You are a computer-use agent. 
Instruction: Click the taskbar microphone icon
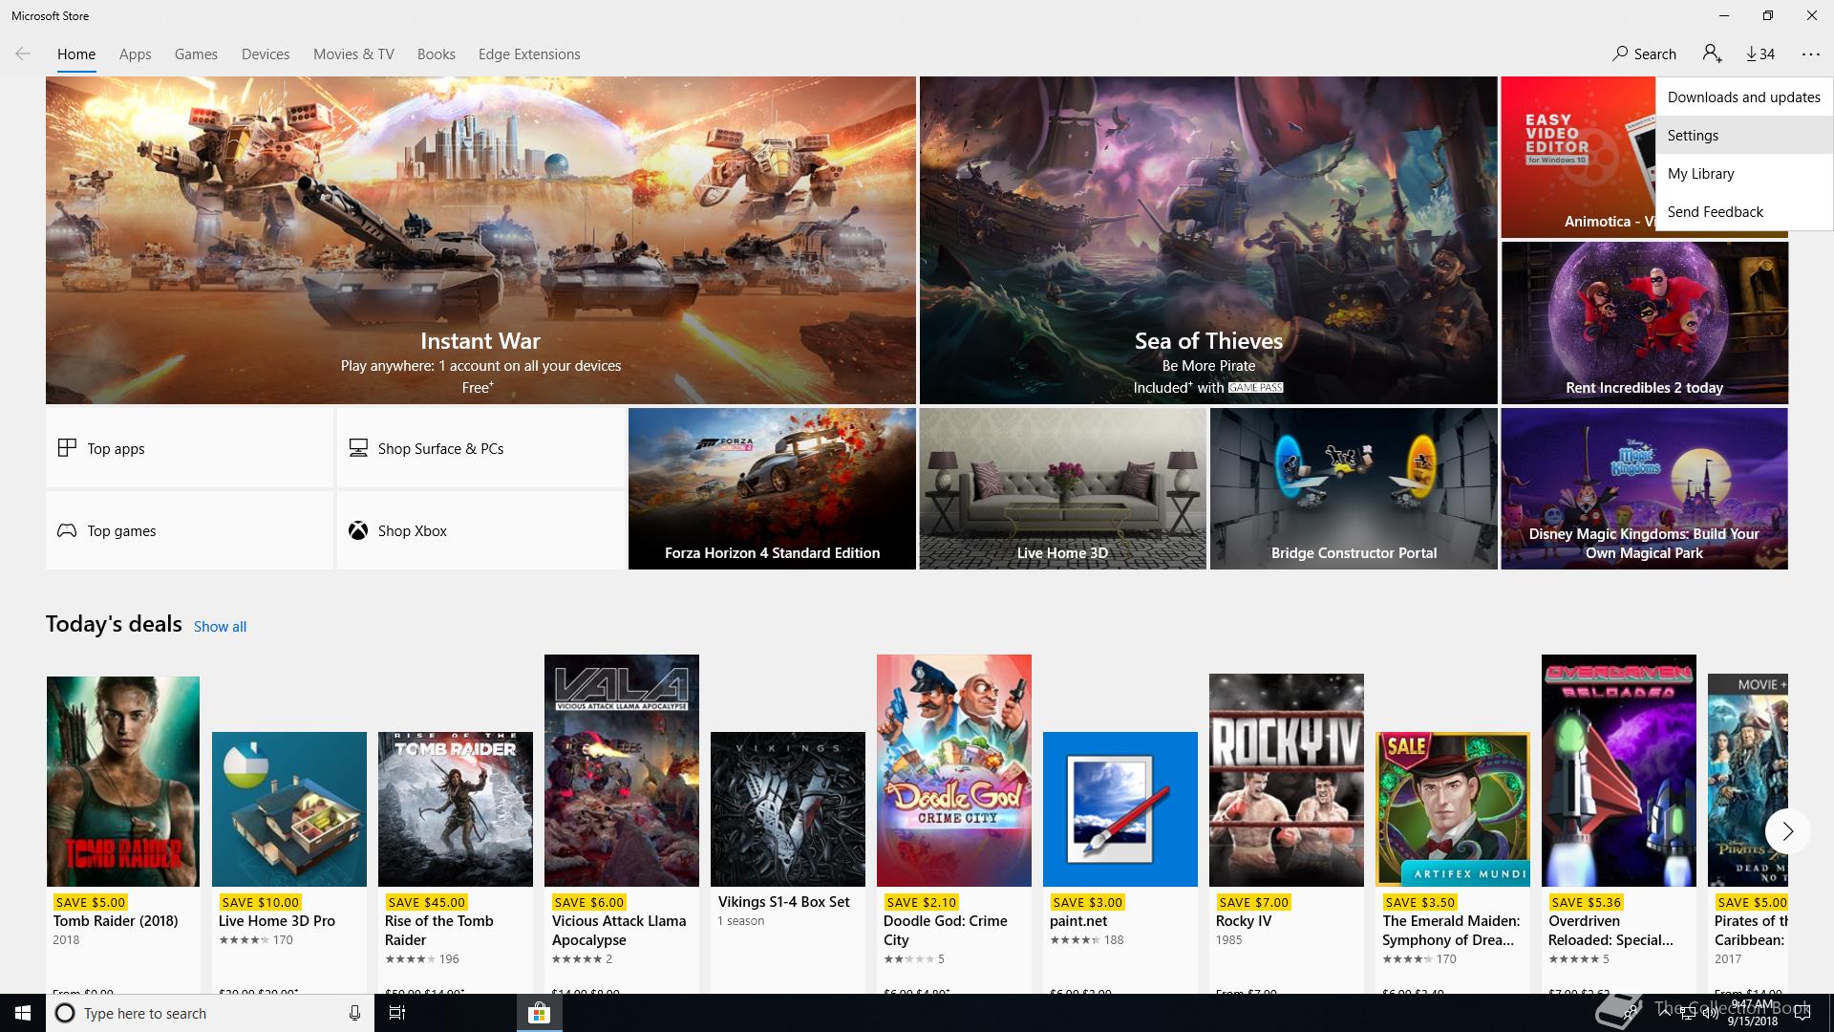tap(354, 1013)
